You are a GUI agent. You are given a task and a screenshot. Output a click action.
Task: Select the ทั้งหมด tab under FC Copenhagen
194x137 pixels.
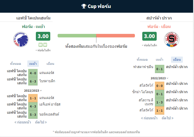click(16, 64)
